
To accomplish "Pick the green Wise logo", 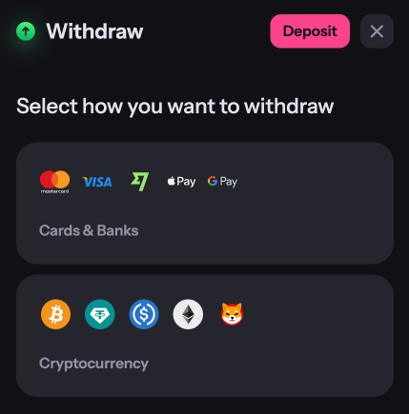I will [139, 182].
